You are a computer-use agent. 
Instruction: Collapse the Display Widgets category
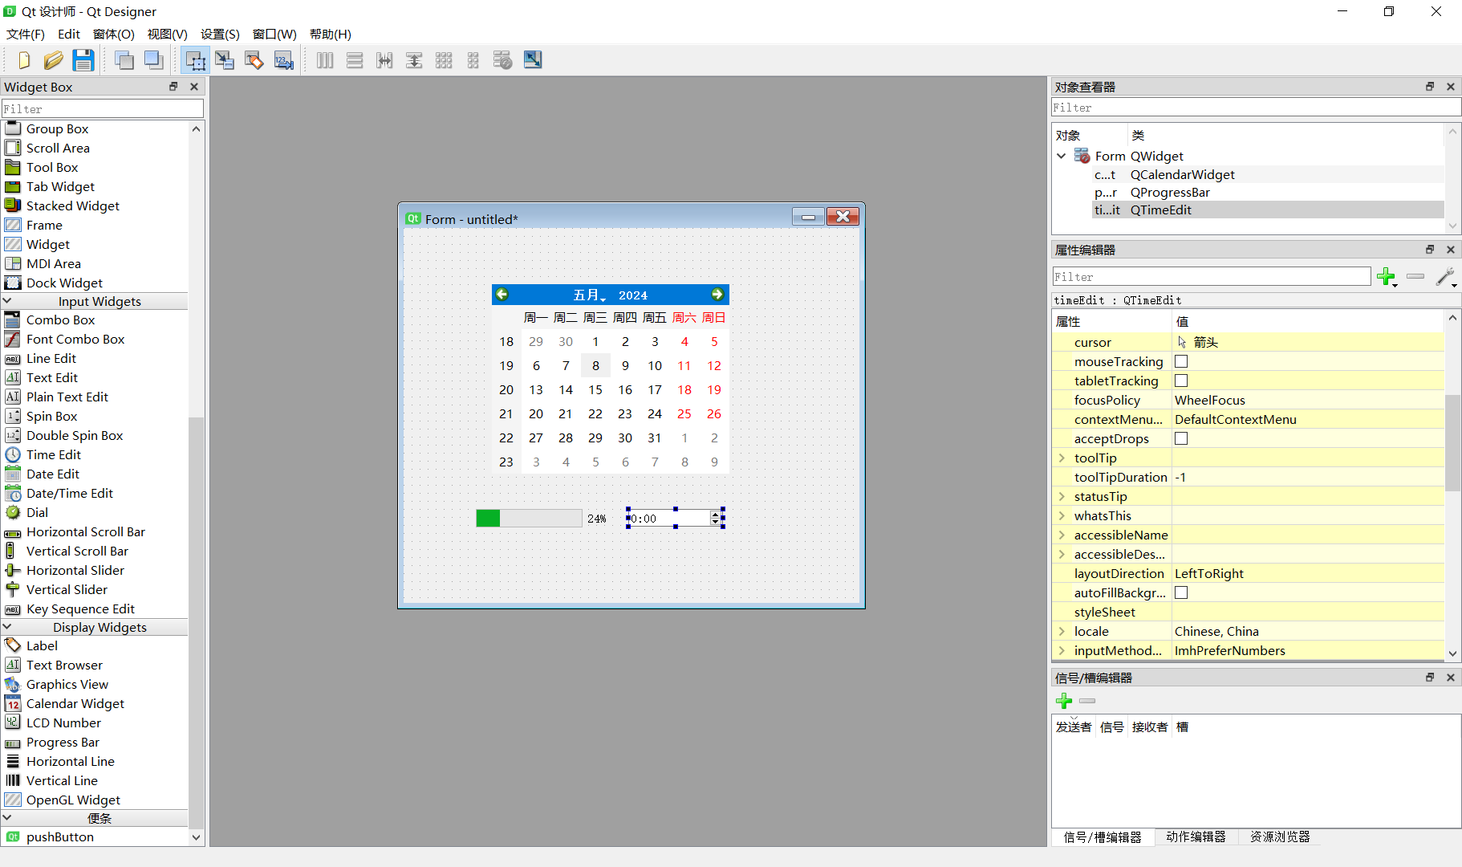[8, 627]
